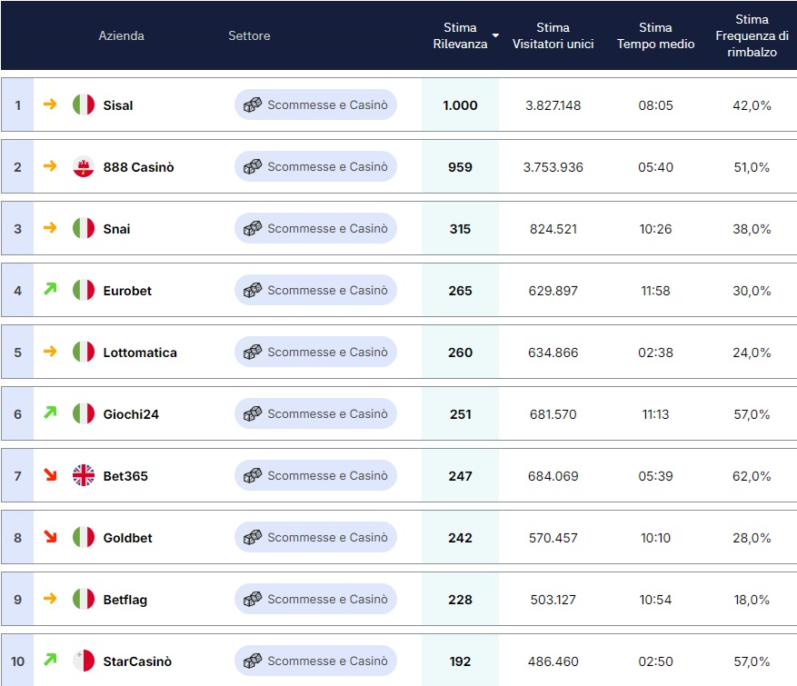The height and width of the screenshot is (686, 797).
Task: Click the dice icon in StarCasinò's sector tag
Action: point(253,661)
